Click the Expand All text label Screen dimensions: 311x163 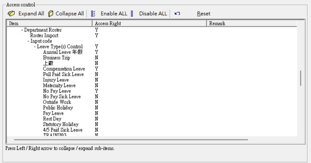[x=31, y=14]
